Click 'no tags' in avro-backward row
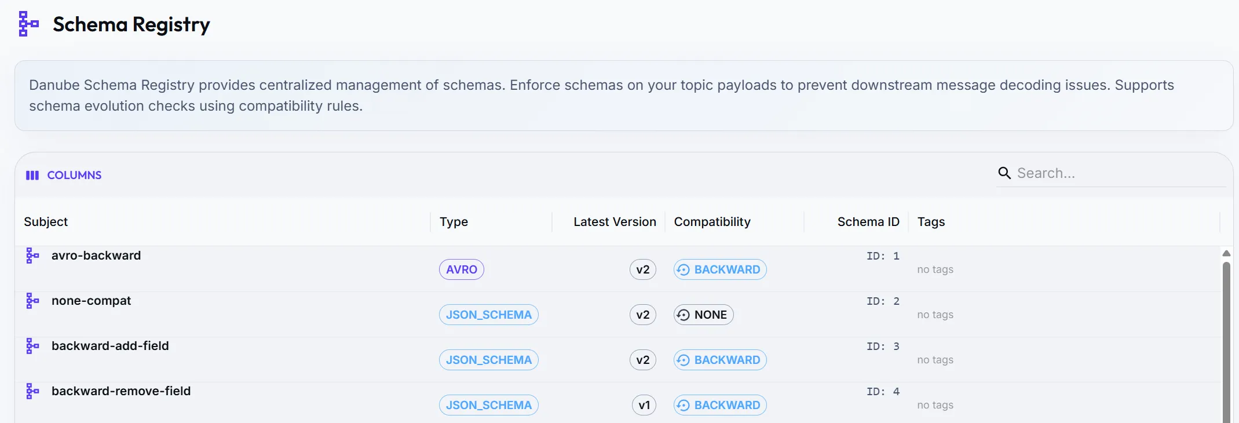 click(x=935, y=269)
